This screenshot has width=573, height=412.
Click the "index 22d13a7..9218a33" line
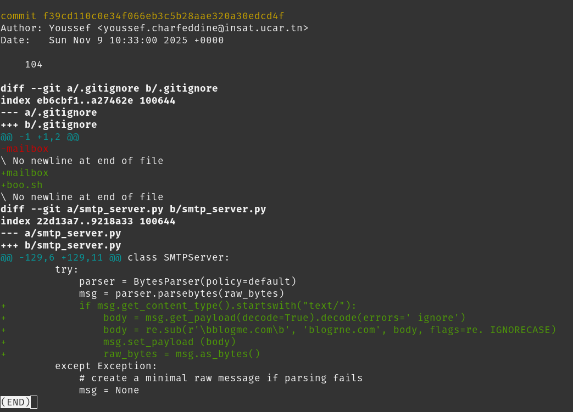pyautogui.click(x=88, y=221)
